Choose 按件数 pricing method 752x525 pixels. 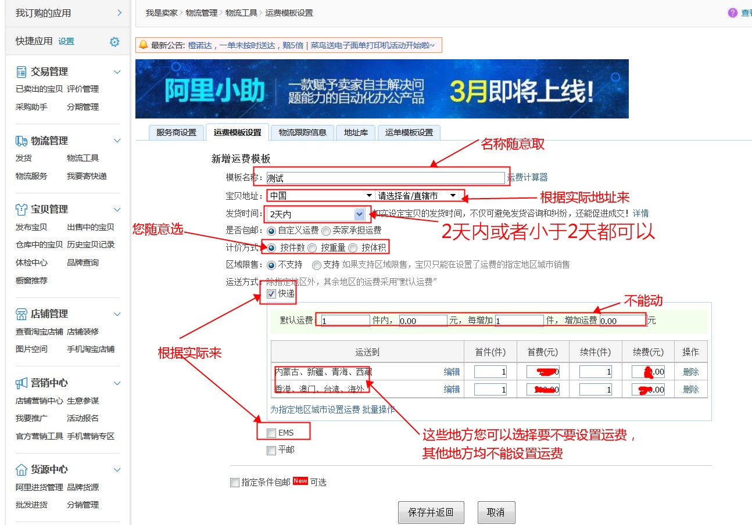point(271,248)
